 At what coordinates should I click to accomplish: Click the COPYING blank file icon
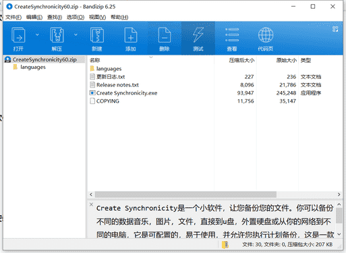point(92,101)
